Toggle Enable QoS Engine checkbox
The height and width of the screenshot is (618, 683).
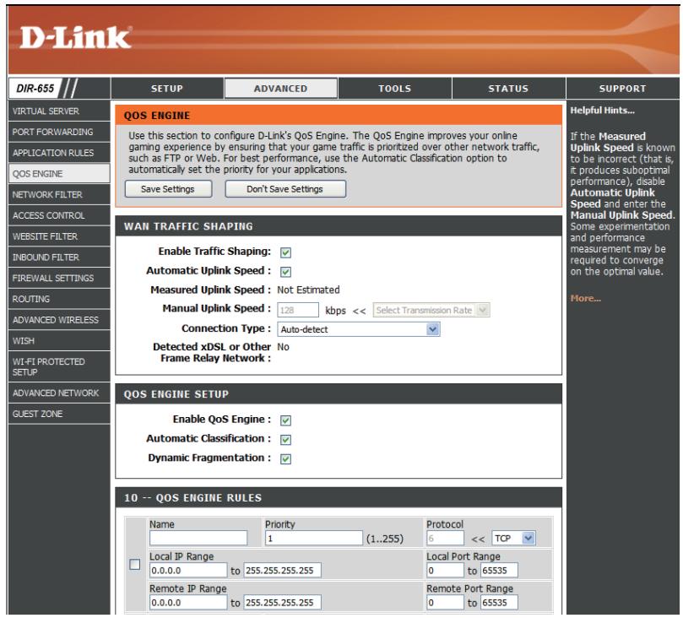(x=285, y=420)
